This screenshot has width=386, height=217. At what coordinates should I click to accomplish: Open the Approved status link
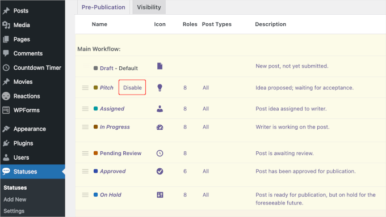click(113, 171)
